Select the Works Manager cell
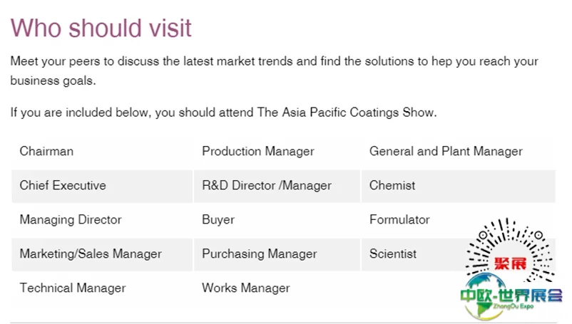Image resolution: width=572 pixels, height=324 pixels. click(x=277, y=288)
